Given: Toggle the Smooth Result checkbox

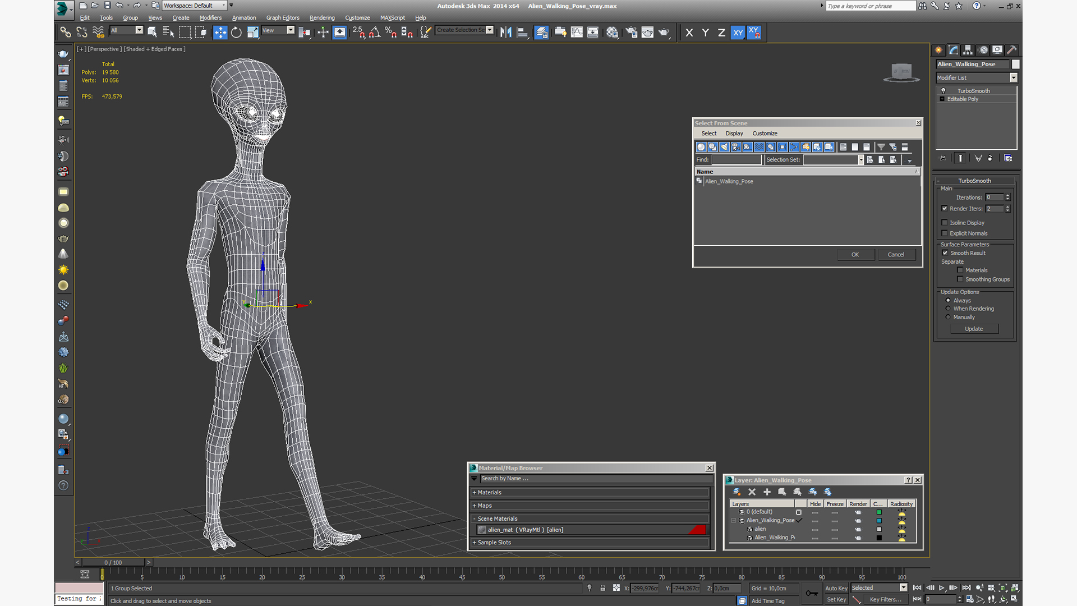Looking at the screenshot, I should pyautogui.click(x=945, y=252).
